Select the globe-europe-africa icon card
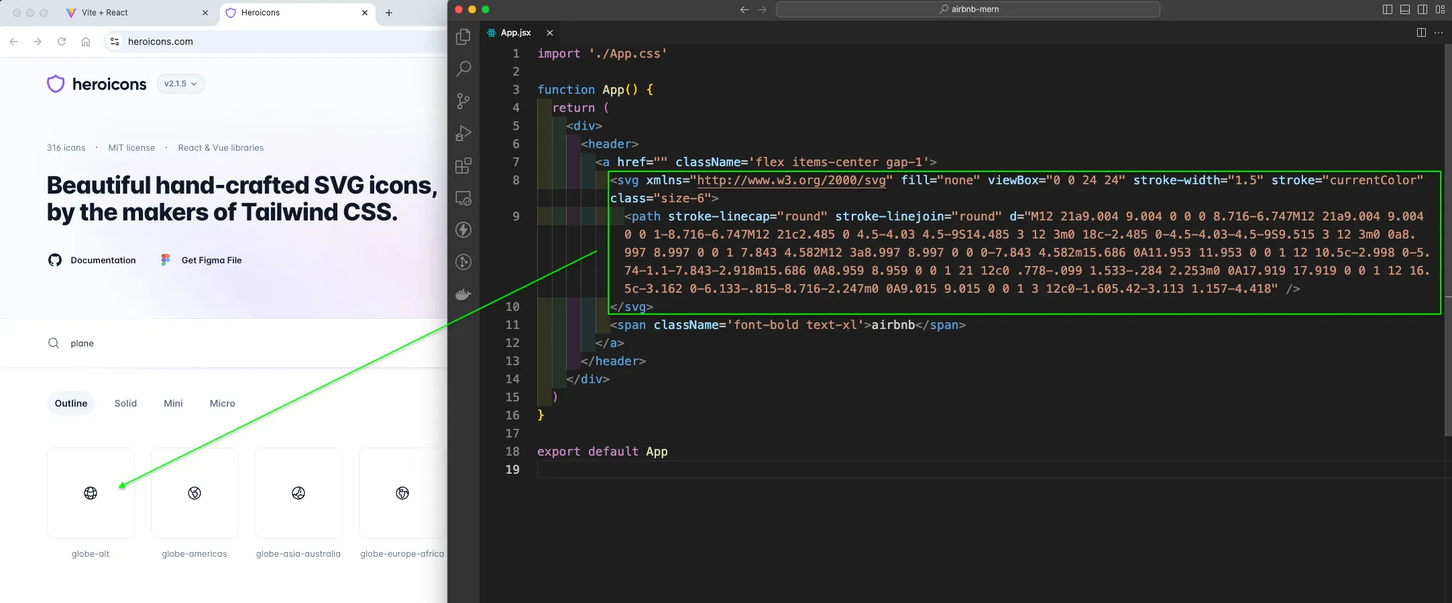 (x=402, y=493)
